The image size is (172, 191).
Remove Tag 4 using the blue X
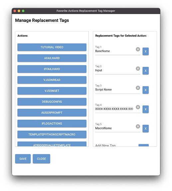pos(145,109)
